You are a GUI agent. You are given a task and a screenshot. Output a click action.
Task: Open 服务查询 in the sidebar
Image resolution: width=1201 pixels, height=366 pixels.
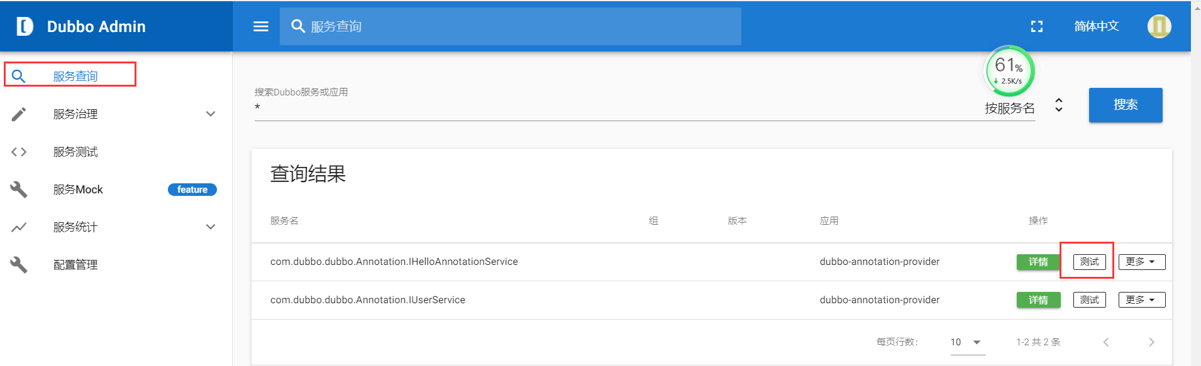point(75,76)
